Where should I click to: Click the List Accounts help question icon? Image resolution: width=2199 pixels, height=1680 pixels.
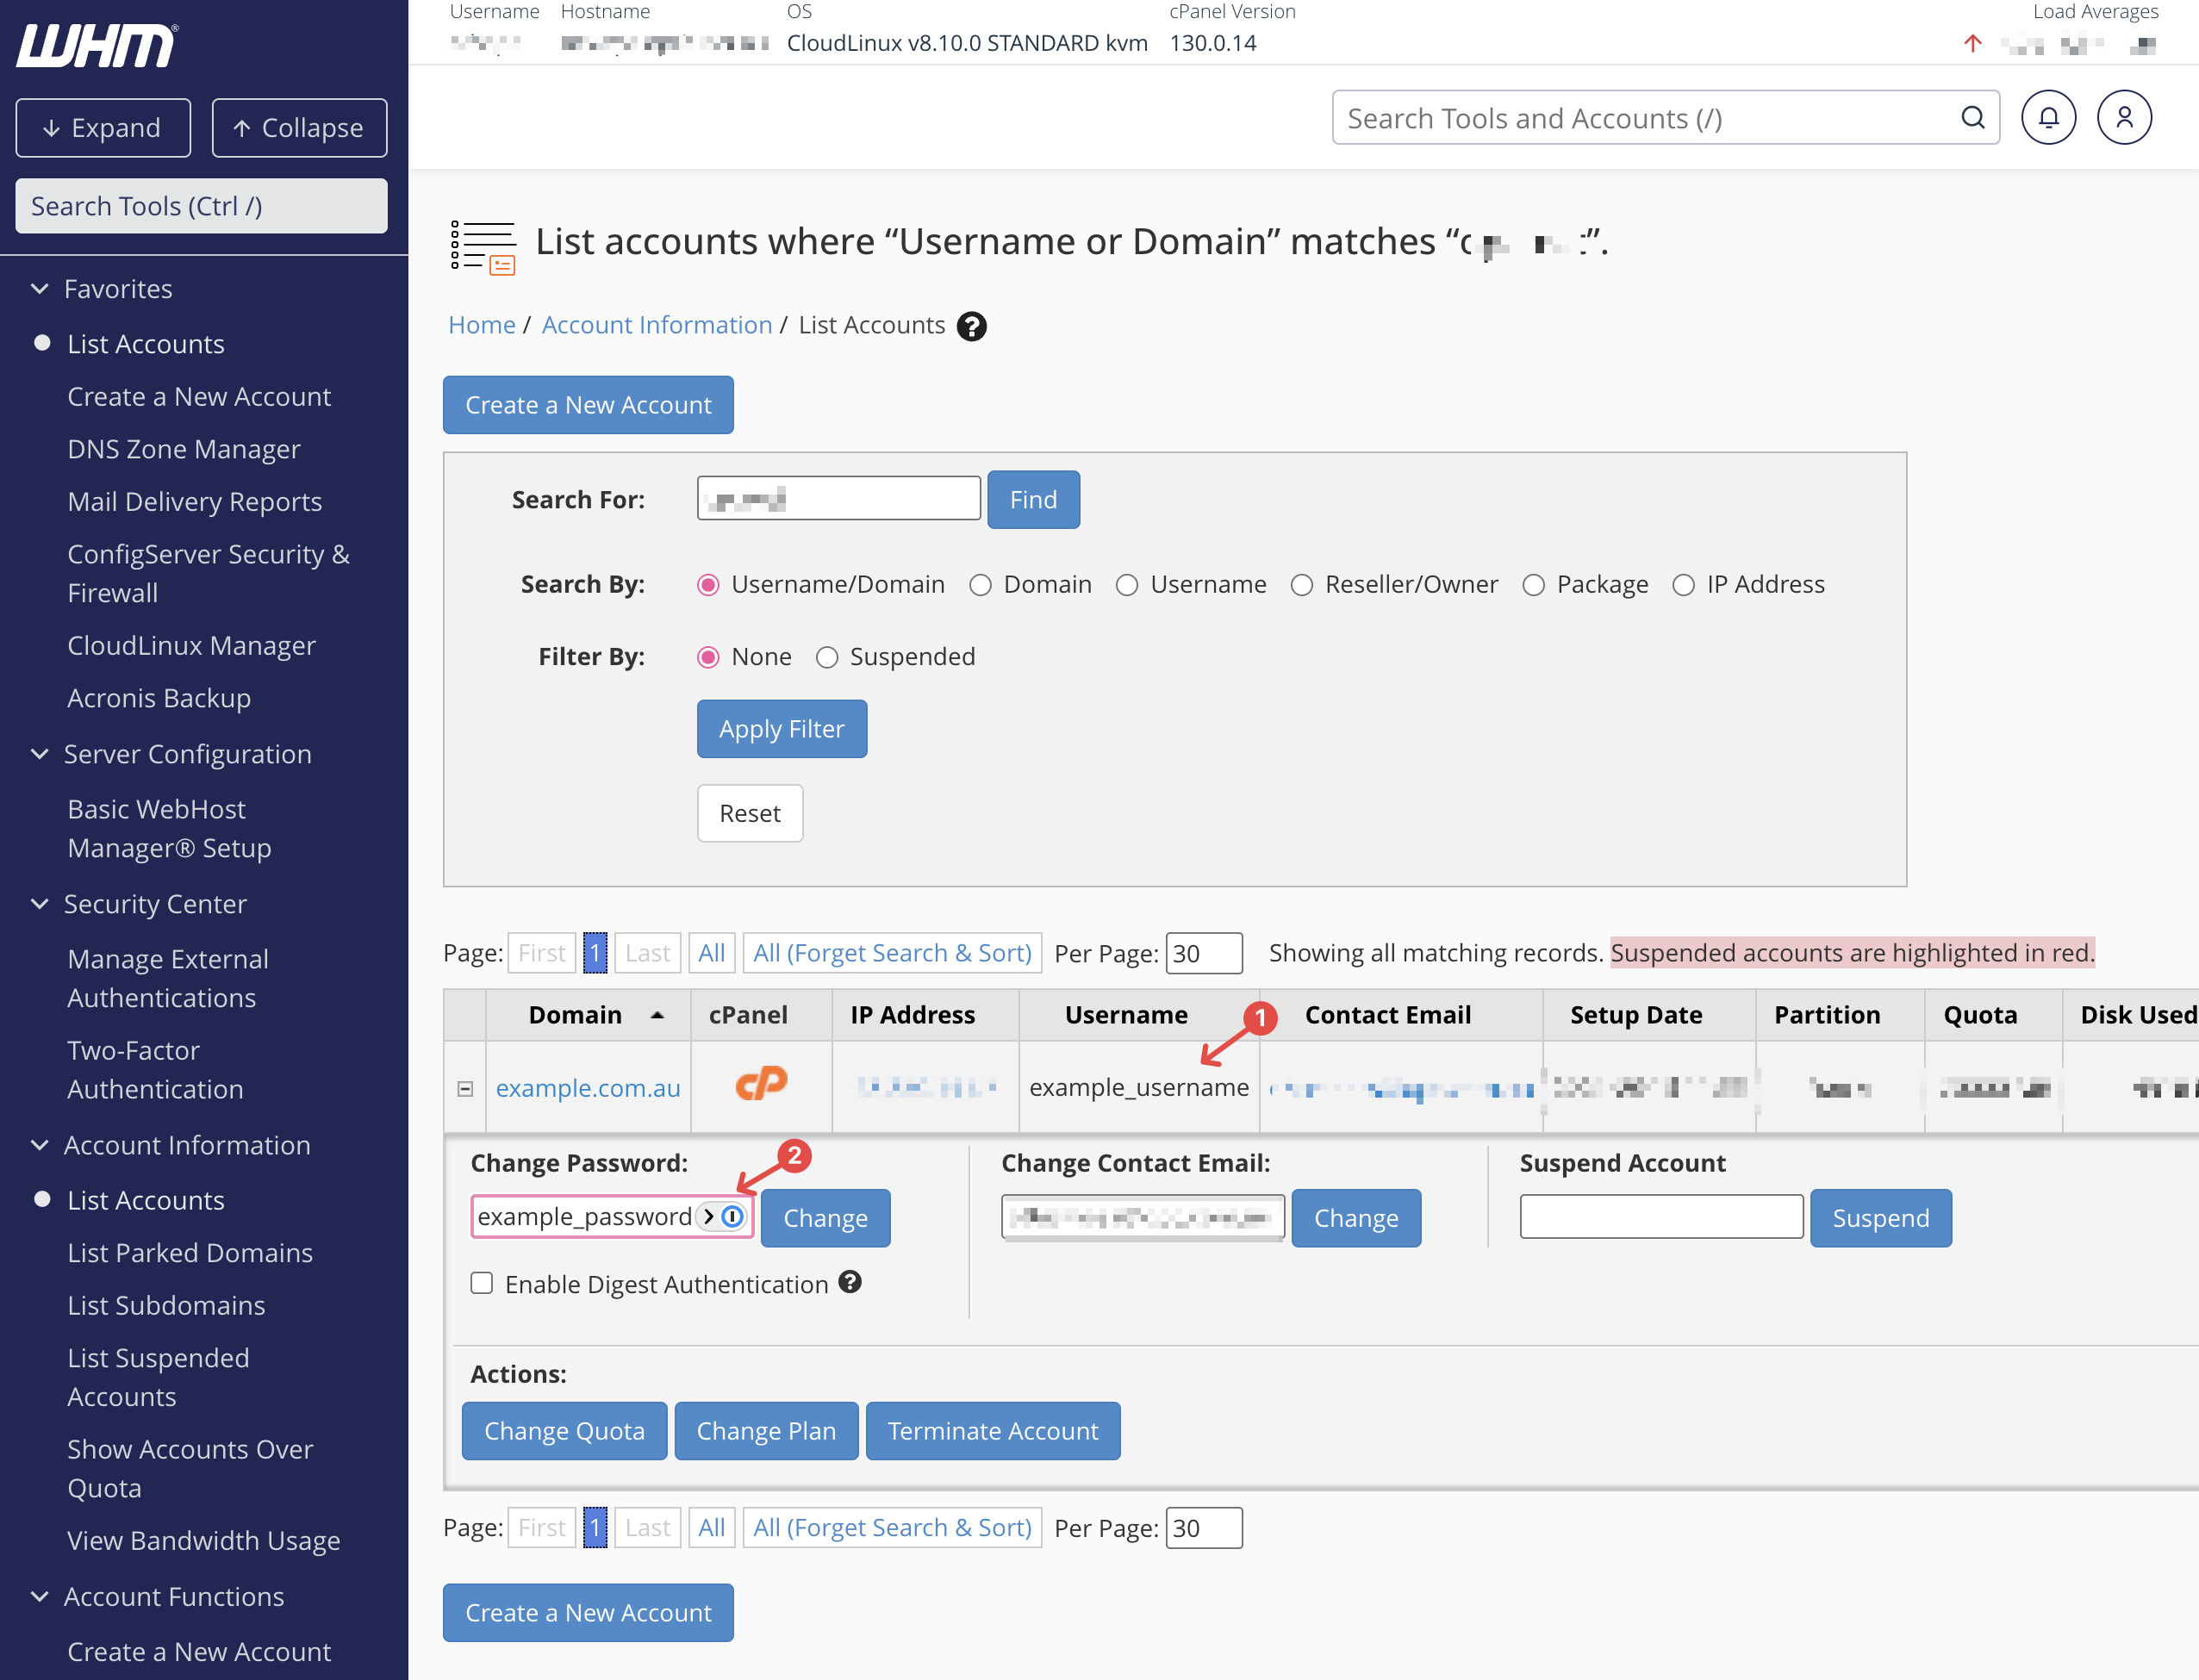(x=971, y=326)
